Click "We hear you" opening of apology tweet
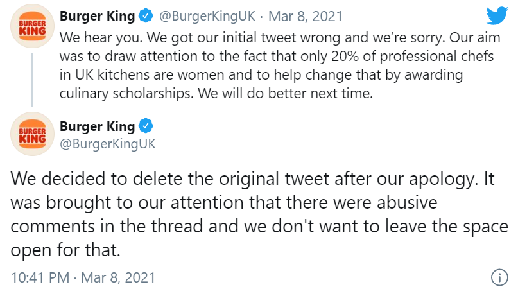Screen dimensions: 518x296 (x=101, y=38)
